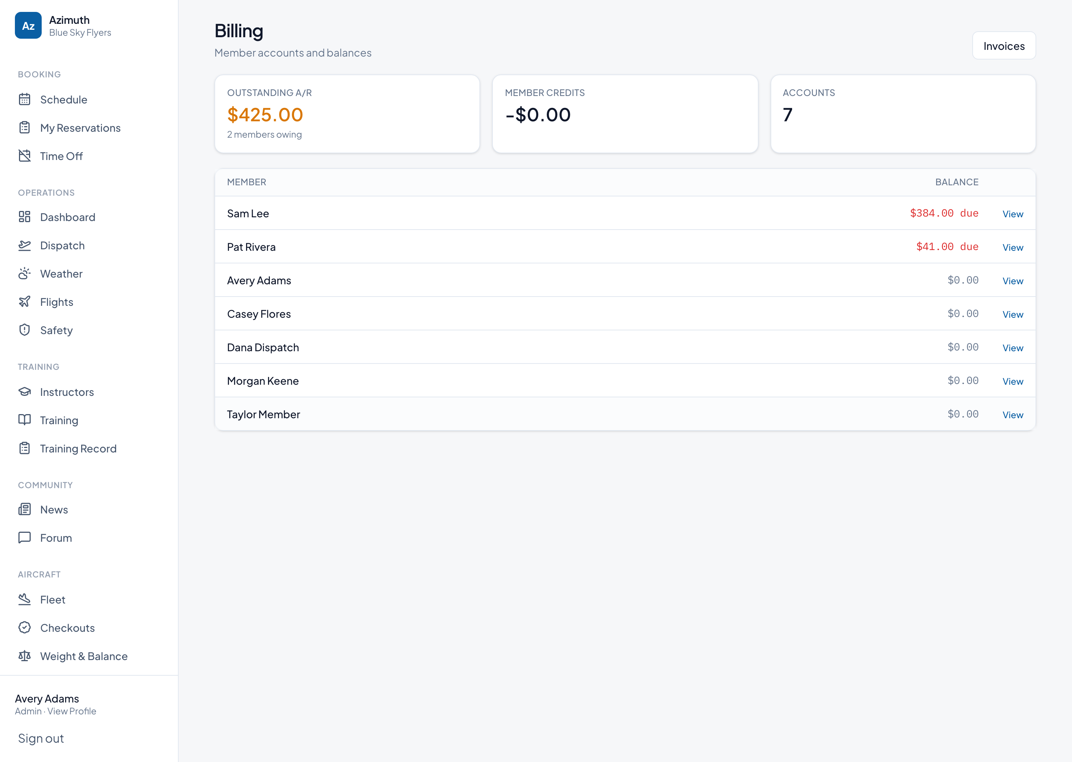Click the BALANCE column header
1072x762 pixels.
coord(957,182)
